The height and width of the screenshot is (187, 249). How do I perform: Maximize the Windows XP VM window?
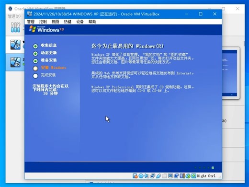coord(201,14)
